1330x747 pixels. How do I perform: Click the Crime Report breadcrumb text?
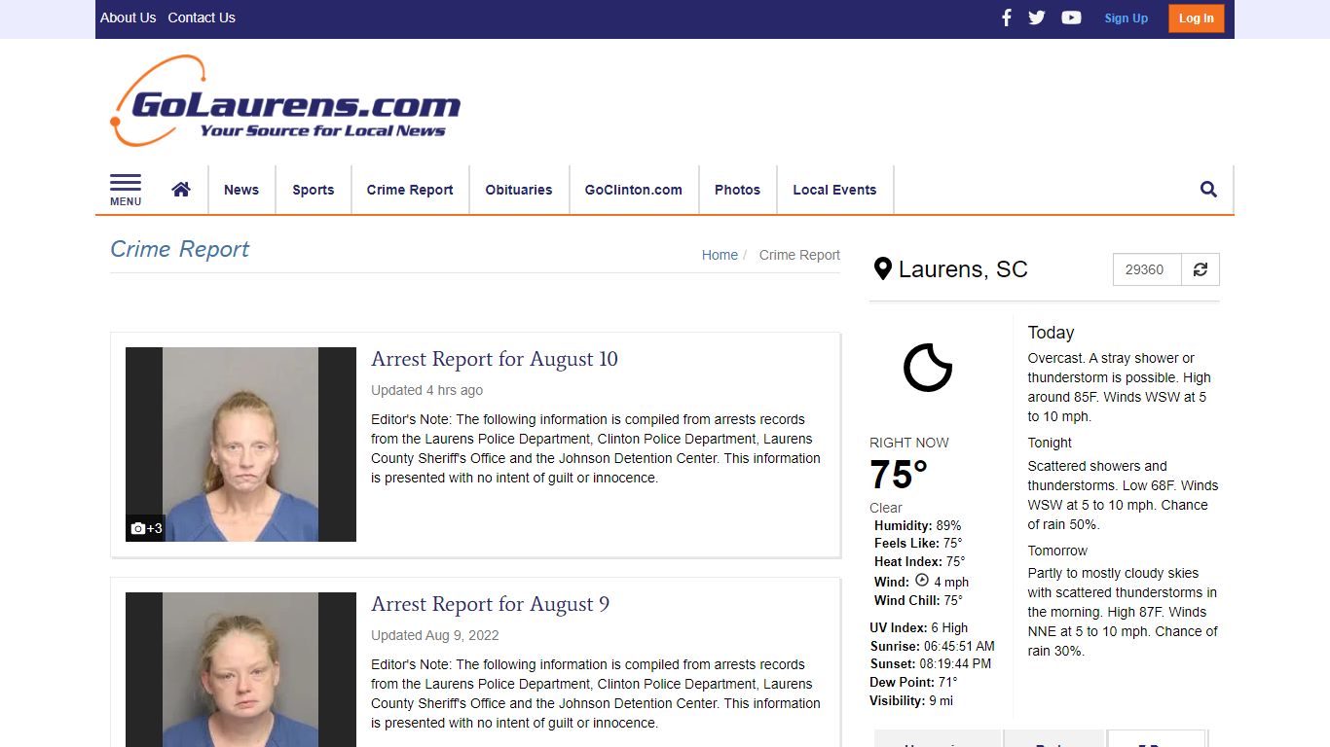pos(799,255)
